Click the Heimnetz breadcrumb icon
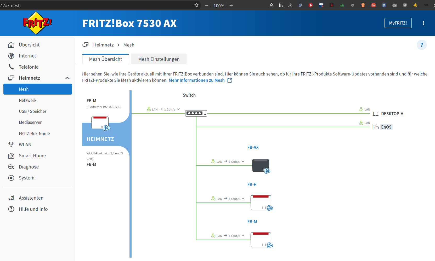The image size is (435, 261). pyautogui.click(x=86, y=45)
